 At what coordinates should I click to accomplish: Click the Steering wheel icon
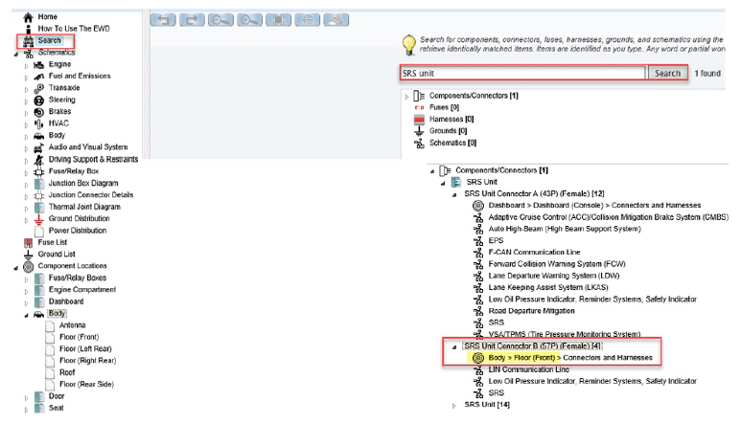click(x=38, y=100)
